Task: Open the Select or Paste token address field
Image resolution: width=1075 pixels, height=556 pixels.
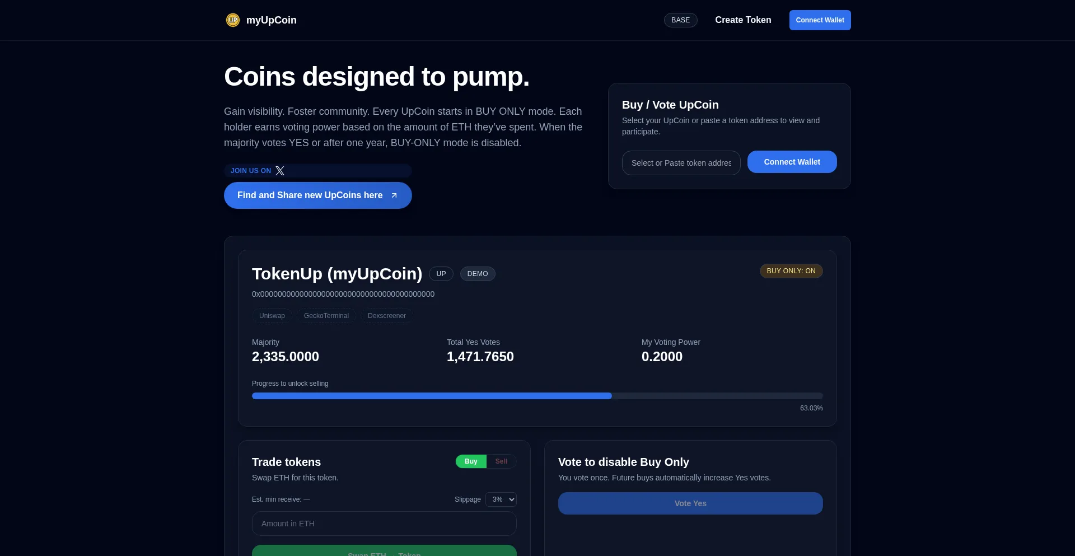Action: click(681, 163)
